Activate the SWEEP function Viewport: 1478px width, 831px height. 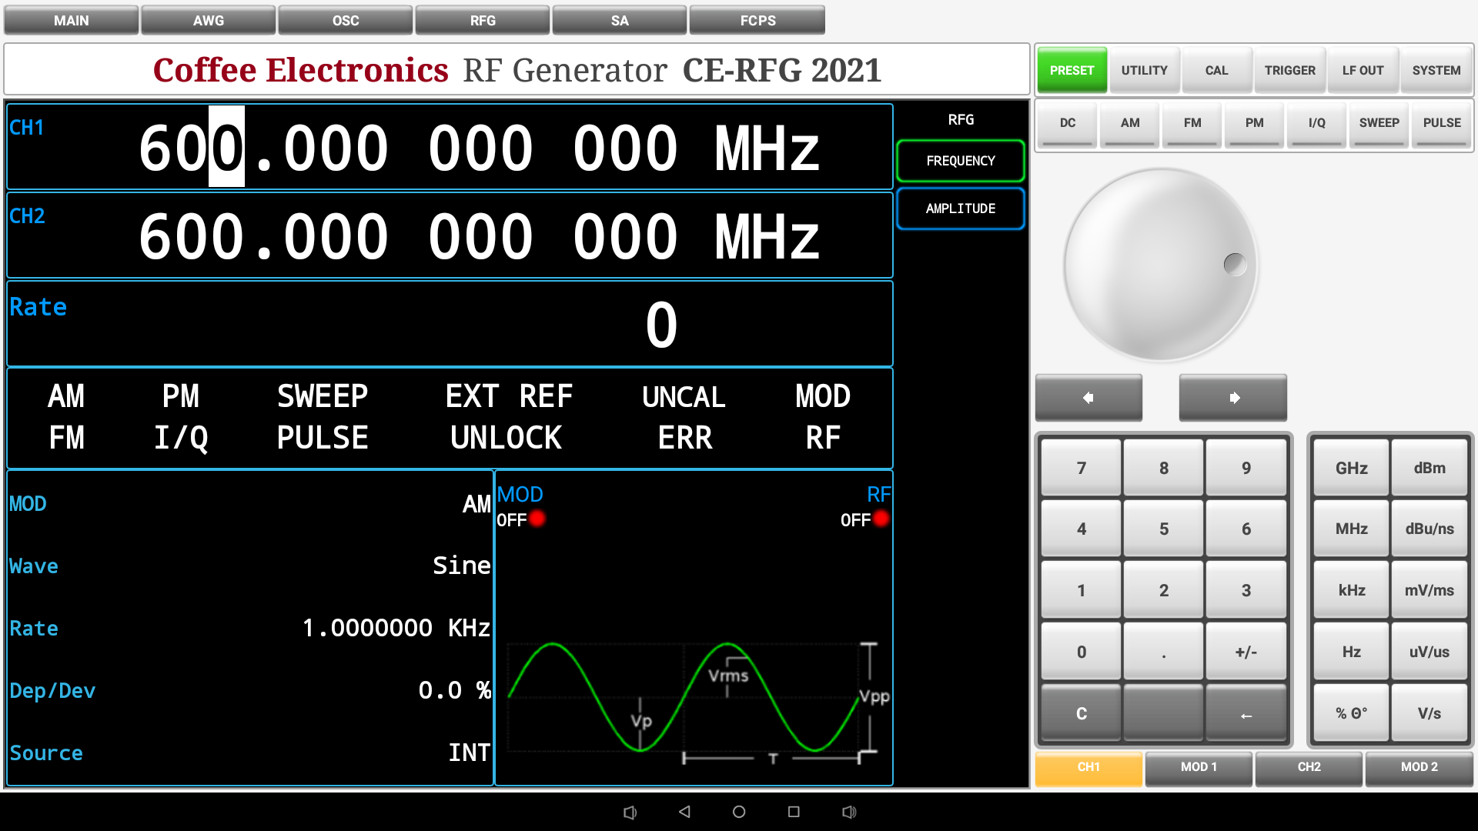[x=1379, y=123]
